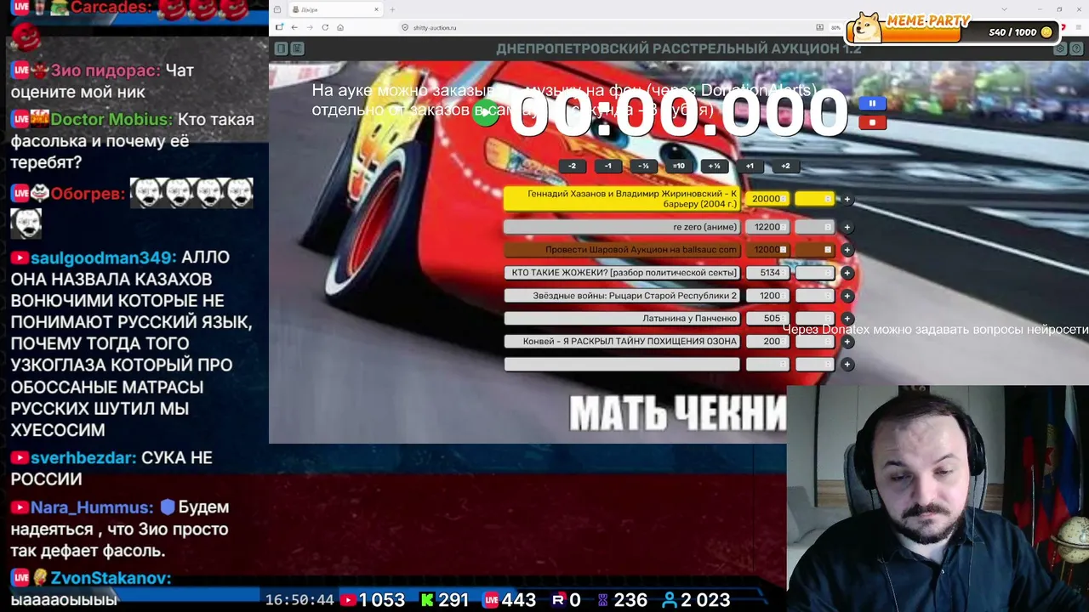Click the add-amount field on the Хазанов row
This screenshot has width=1089, height=612.
coord(814,199)
